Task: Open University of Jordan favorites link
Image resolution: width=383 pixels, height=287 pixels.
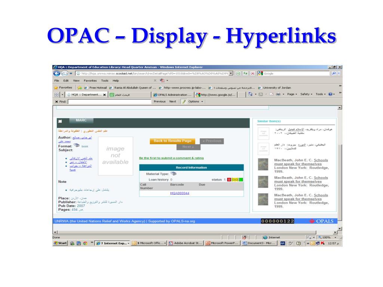Action: (275, 87)
